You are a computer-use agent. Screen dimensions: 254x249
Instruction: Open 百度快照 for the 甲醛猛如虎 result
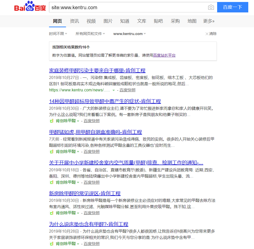pyautogui.click(x=92, y=152)
